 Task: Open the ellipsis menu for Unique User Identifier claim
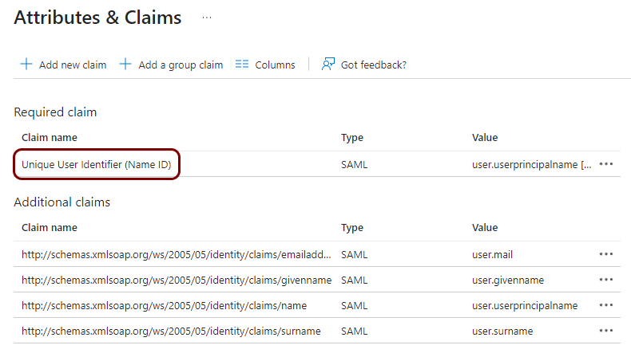click(606, 164)
